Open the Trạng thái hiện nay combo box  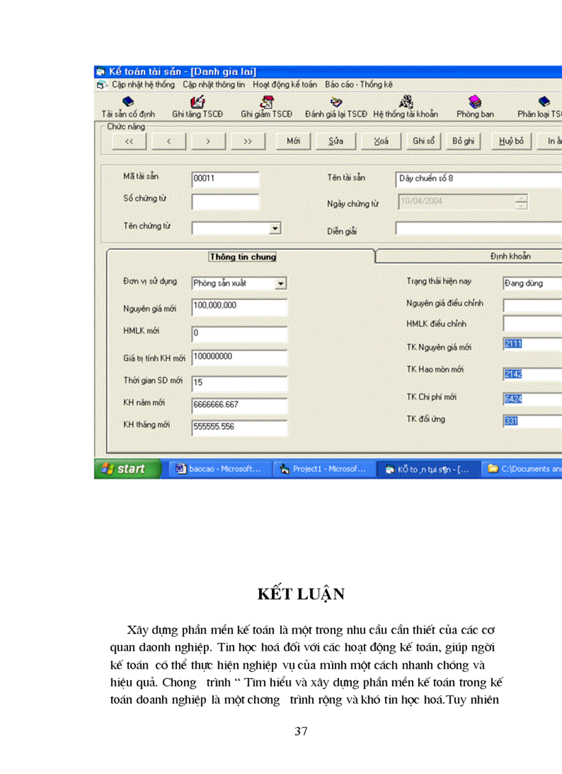pos(532,283)
